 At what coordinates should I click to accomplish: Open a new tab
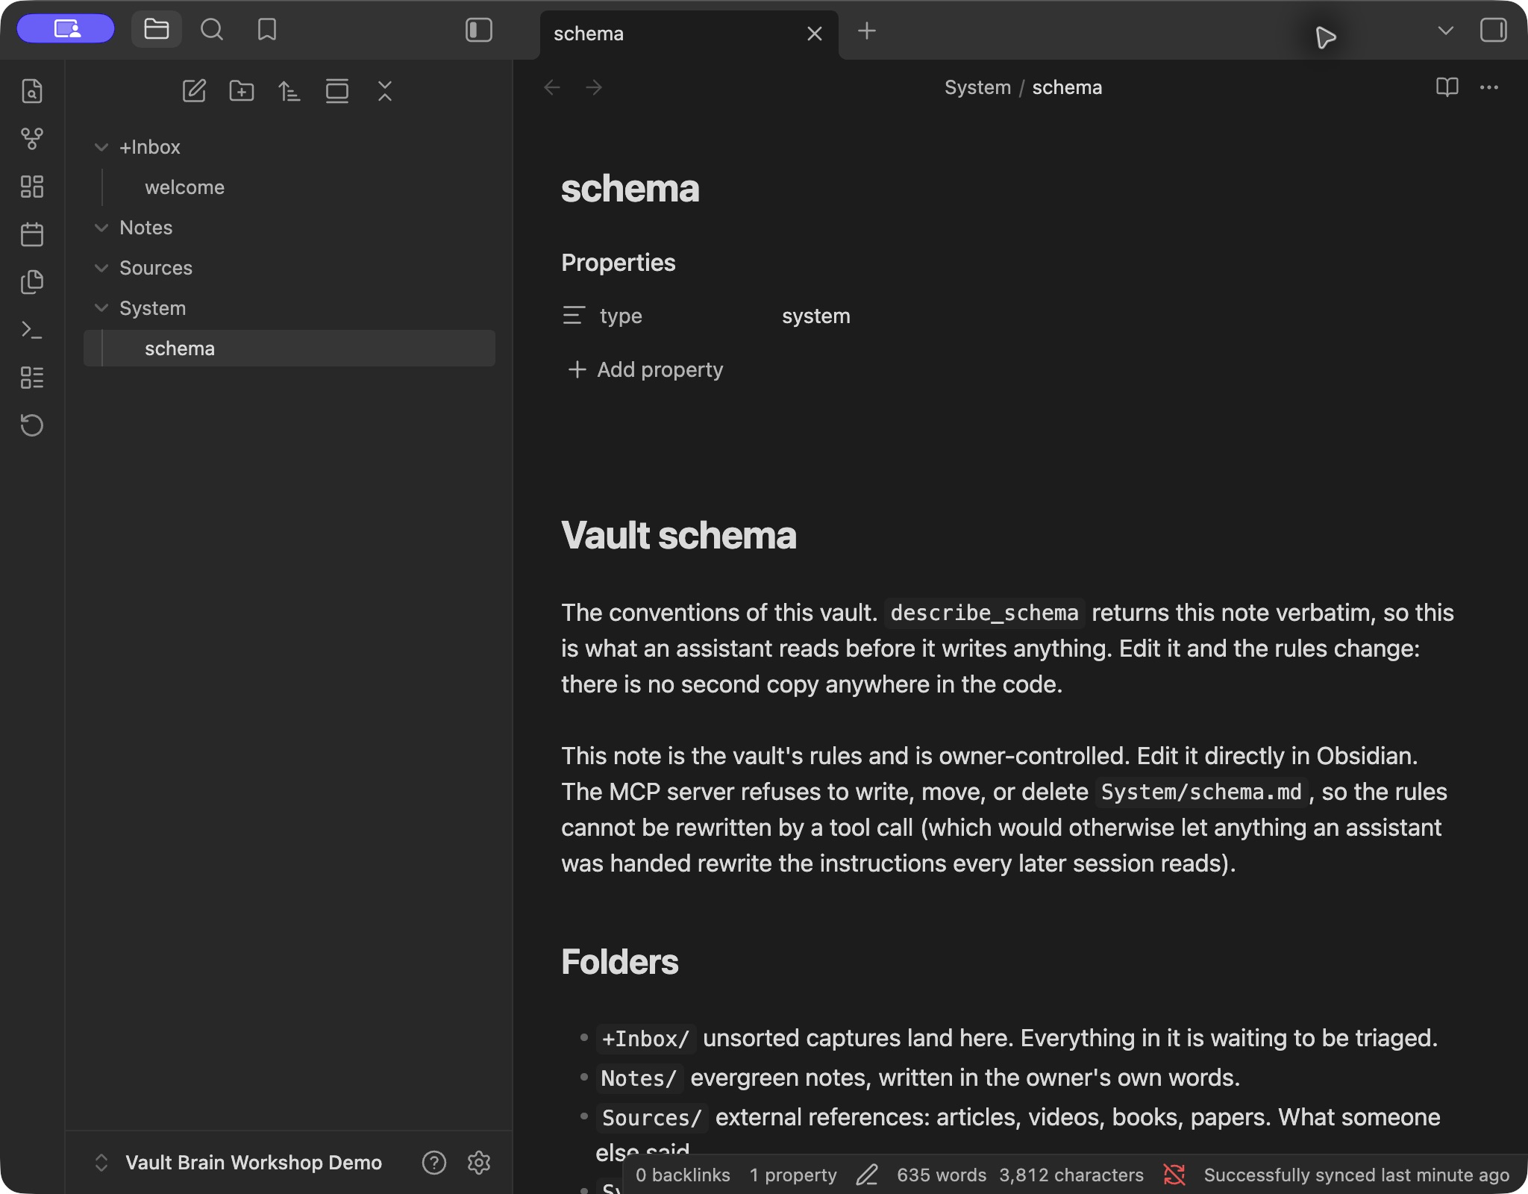pyautogui.click(x=867, y=31)
